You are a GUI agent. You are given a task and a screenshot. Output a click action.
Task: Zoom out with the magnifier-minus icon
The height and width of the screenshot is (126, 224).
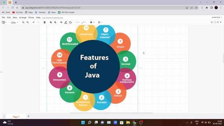coord(28,22)
